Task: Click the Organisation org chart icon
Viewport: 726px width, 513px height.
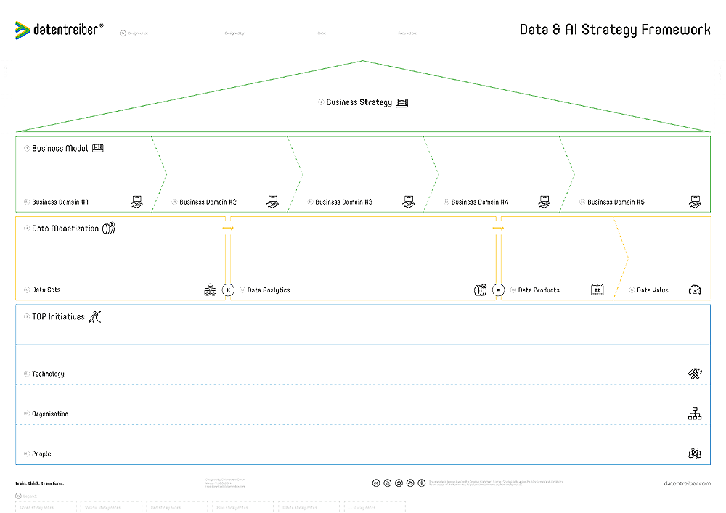Action: (x=695, y=414)
